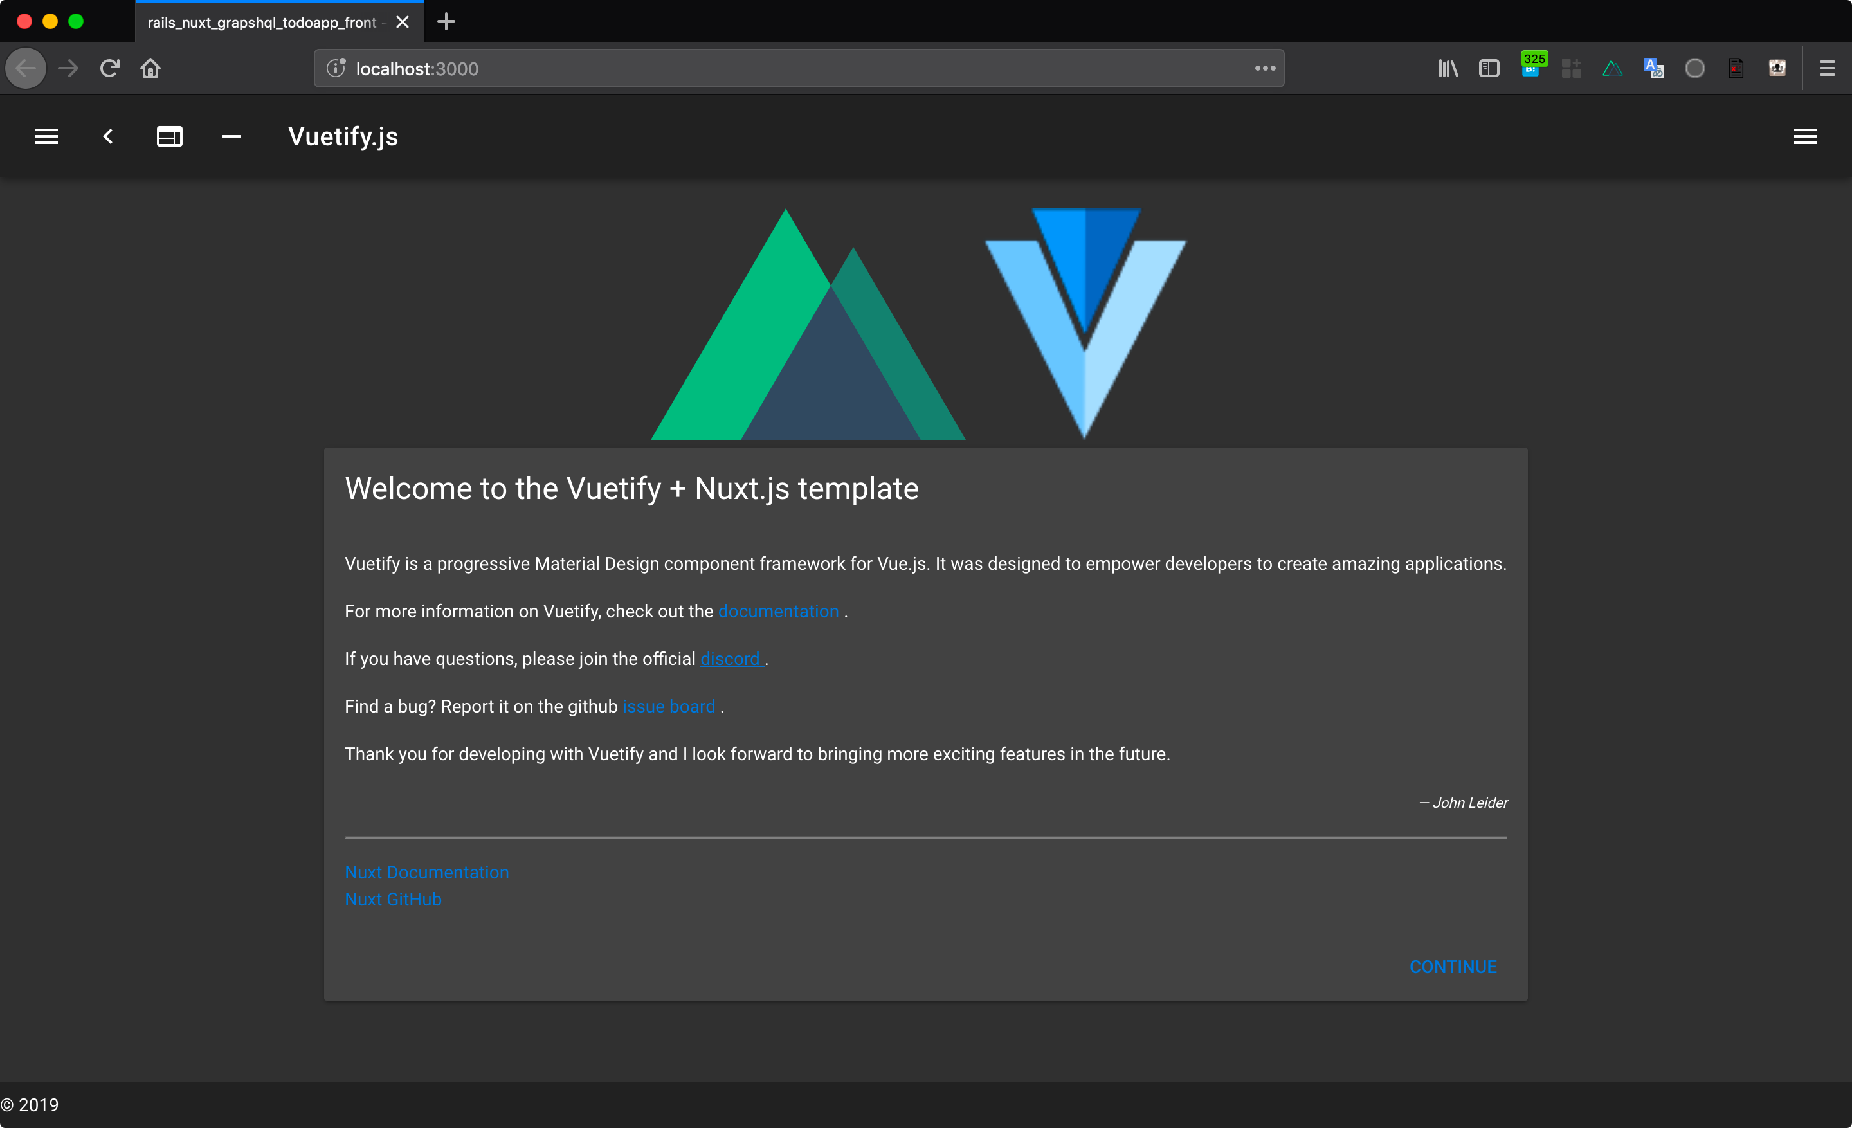Open the Nuxt Documentation link

point(426,872)
